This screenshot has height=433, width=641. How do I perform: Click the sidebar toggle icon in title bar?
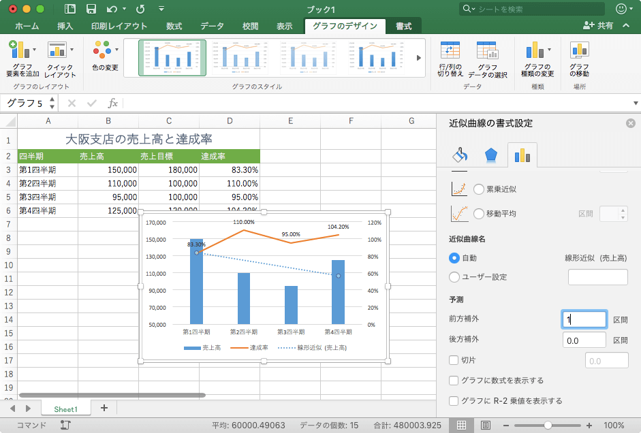click(x=70, y=9)
